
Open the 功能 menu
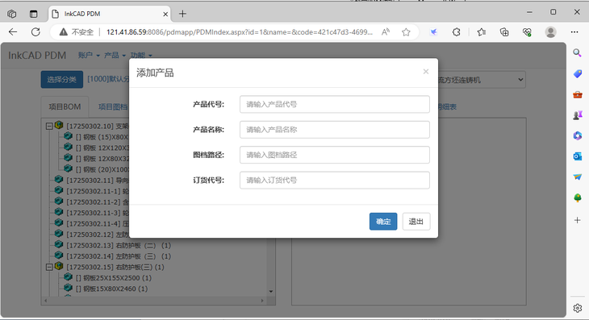[x=141, y=56]
